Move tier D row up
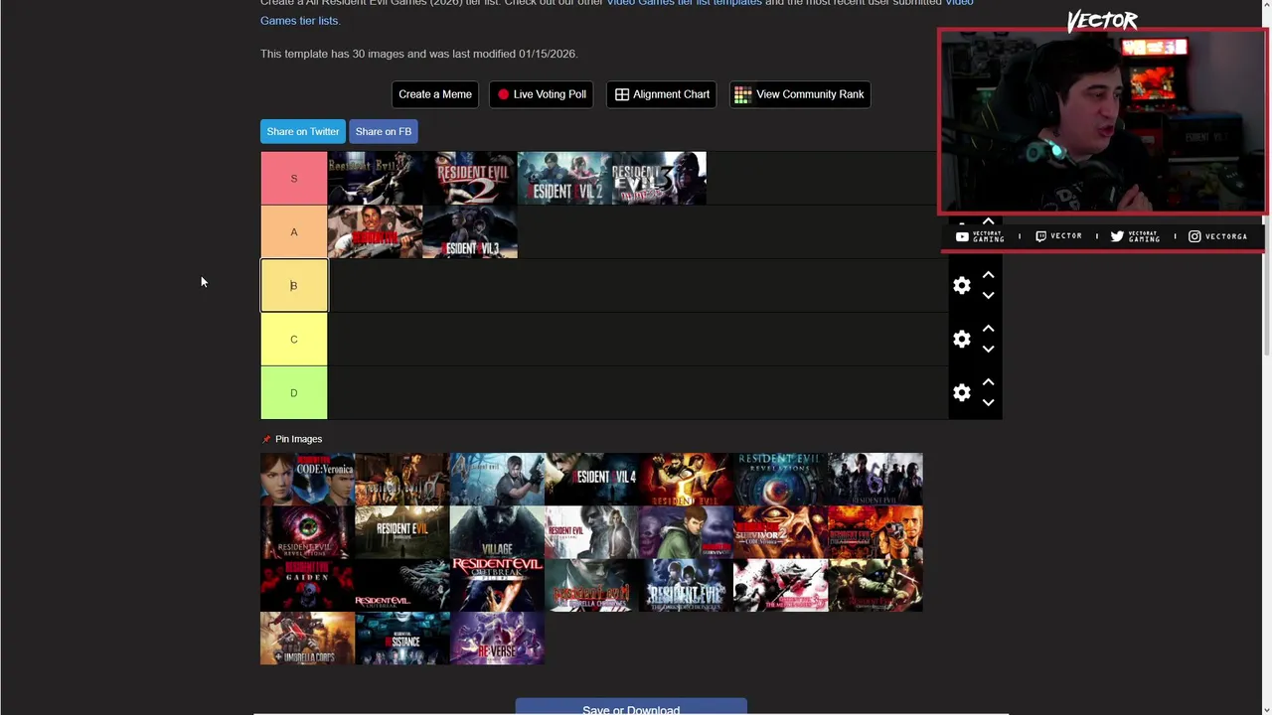Image resolution: width=1272 pixels, height=715 pixels. [x=988, y=382]
